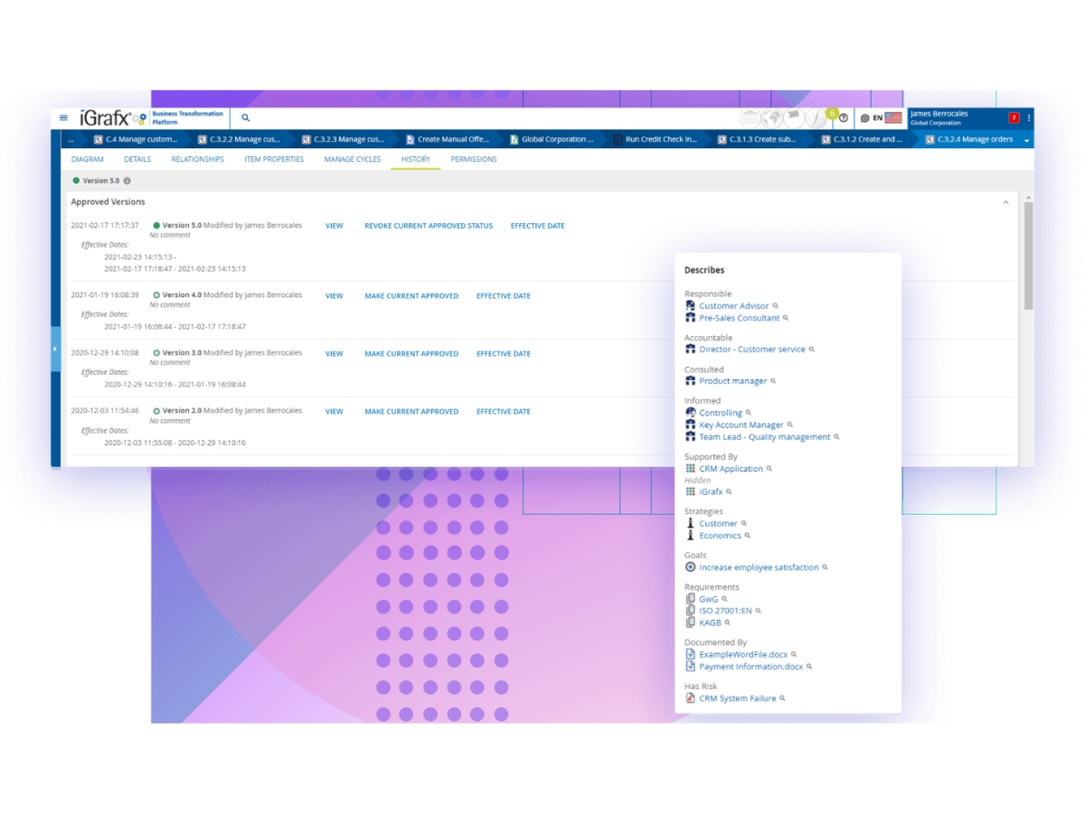Click magnifier icon next to Customer Advisor
The image size is (1085, 813).
(x=776, y=306)
